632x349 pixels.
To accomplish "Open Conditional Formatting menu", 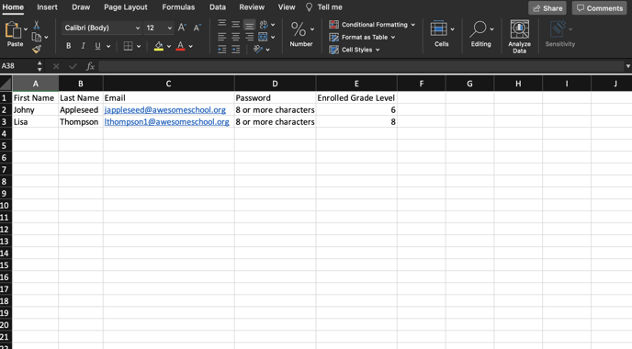I will 372,25.
